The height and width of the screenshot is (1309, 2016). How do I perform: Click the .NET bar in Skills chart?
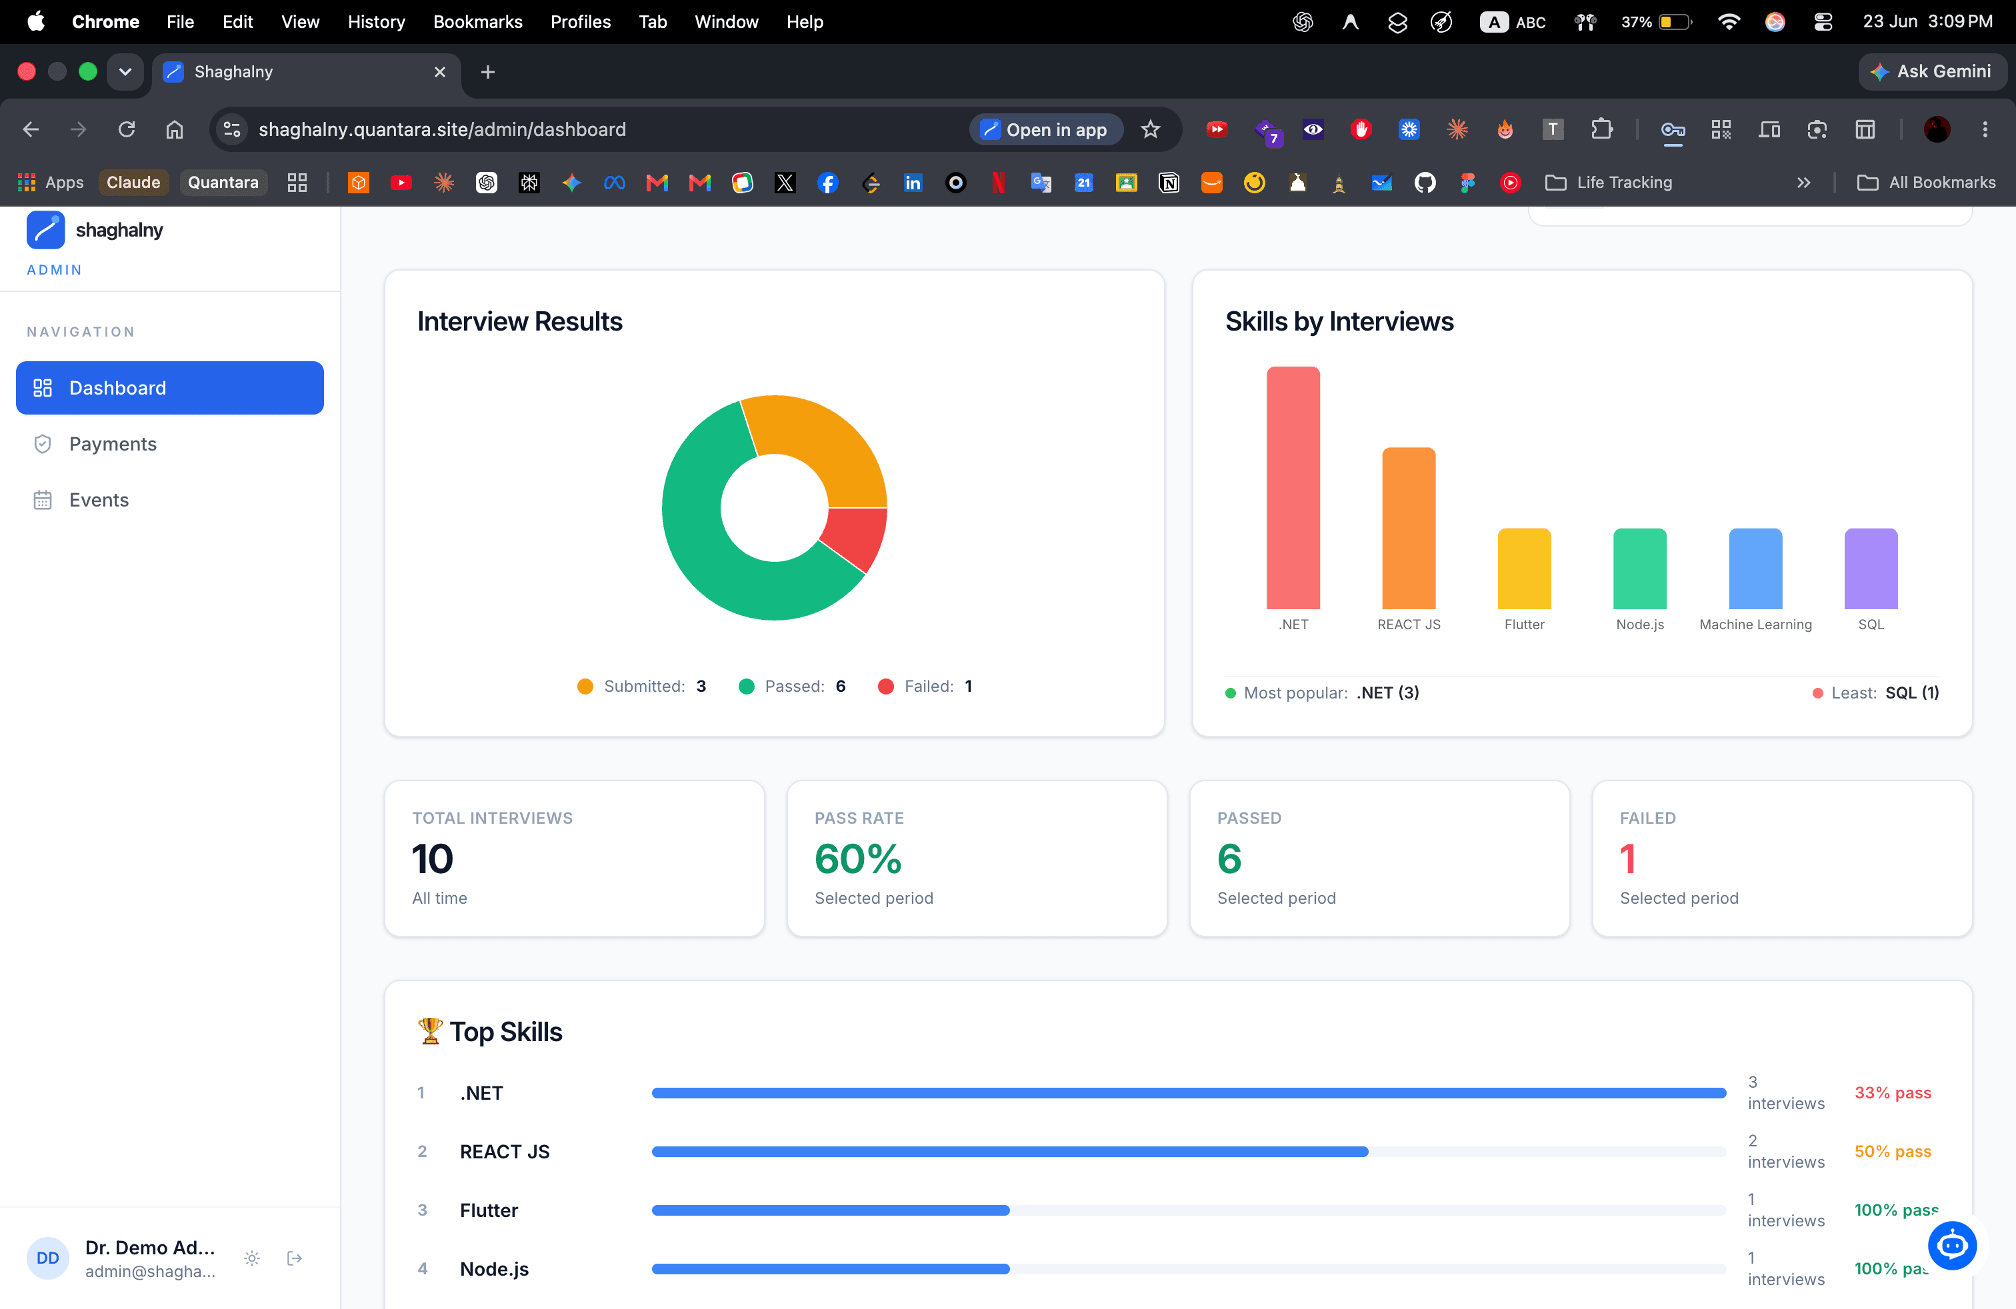click(x=1293, y=488)
